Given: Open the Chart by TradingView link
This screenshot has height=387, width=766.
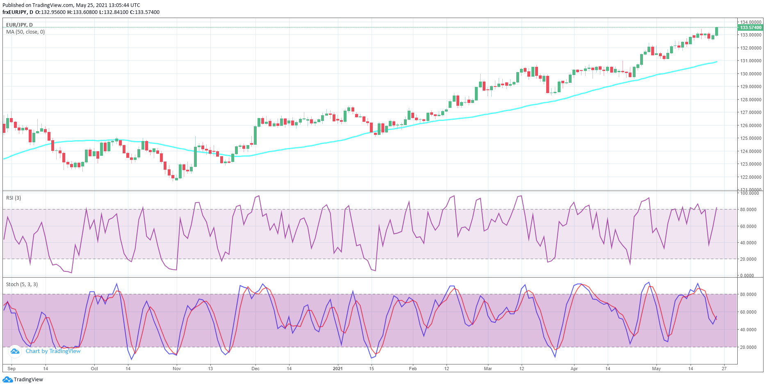Looking at the screenshot, I should pos(53,351).
